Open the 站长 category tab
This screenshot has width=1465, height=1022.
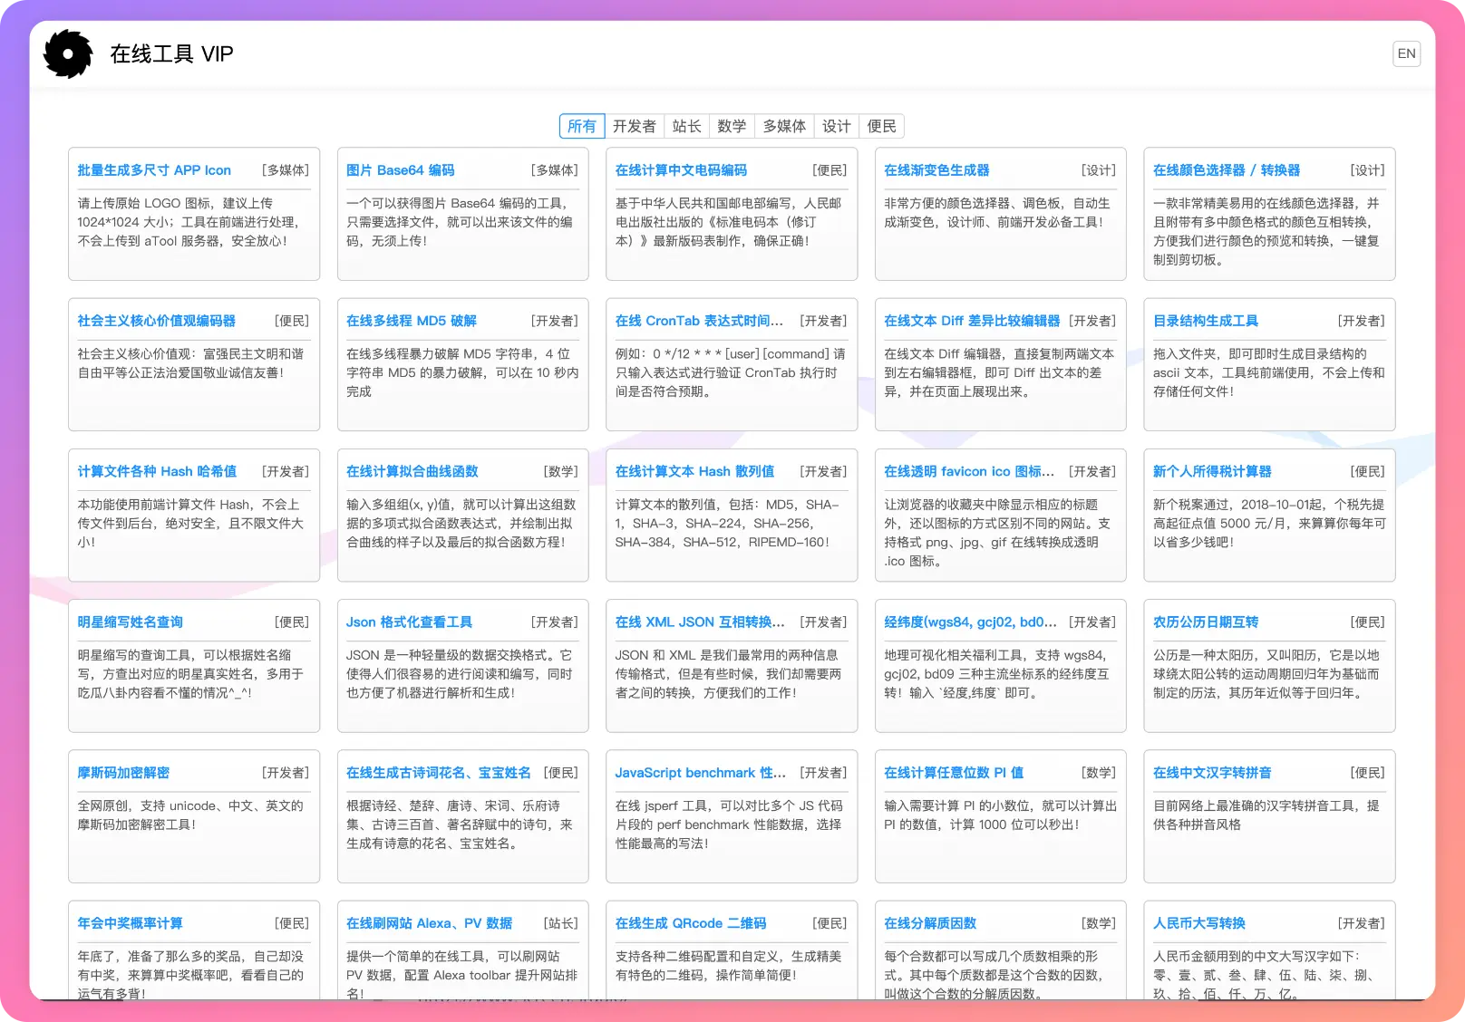(x=686, y=126)
